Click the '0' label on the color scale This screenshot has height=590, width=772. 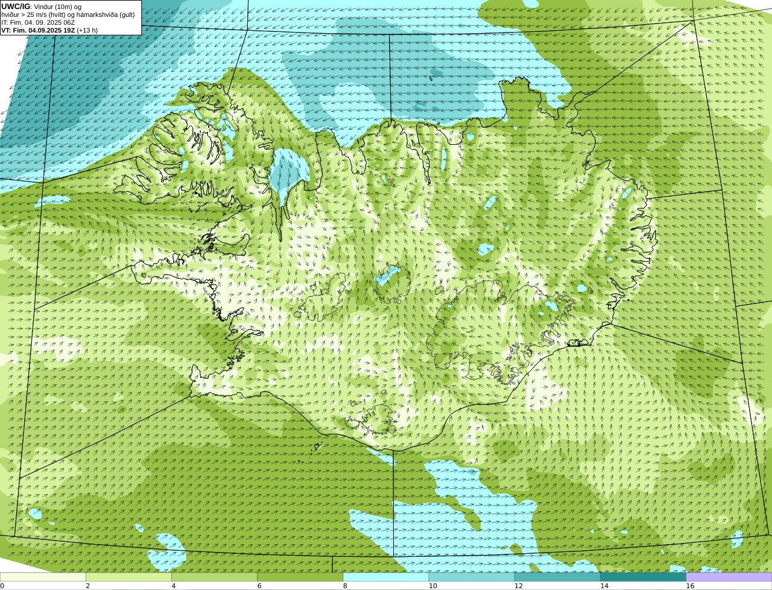click(2, 586)
